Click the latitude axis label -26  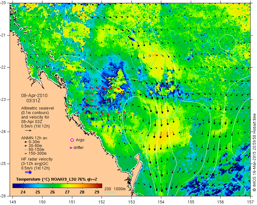(3, 196)
